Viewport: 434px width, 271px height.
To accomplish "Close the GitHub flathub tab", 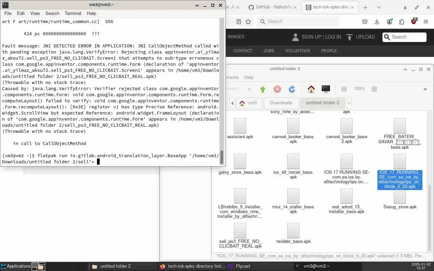I will pos(295,7).
